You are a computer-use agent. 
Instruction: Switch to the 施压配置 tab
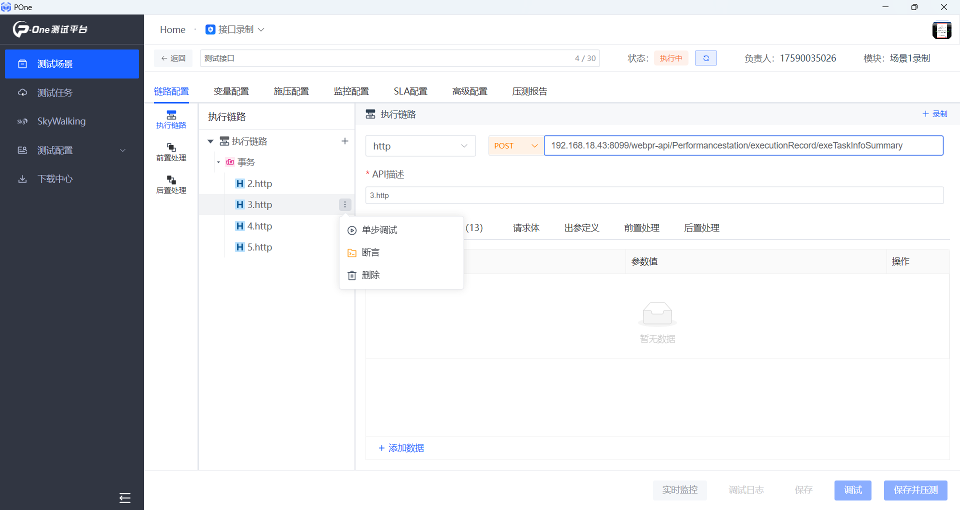click(291, 91)
